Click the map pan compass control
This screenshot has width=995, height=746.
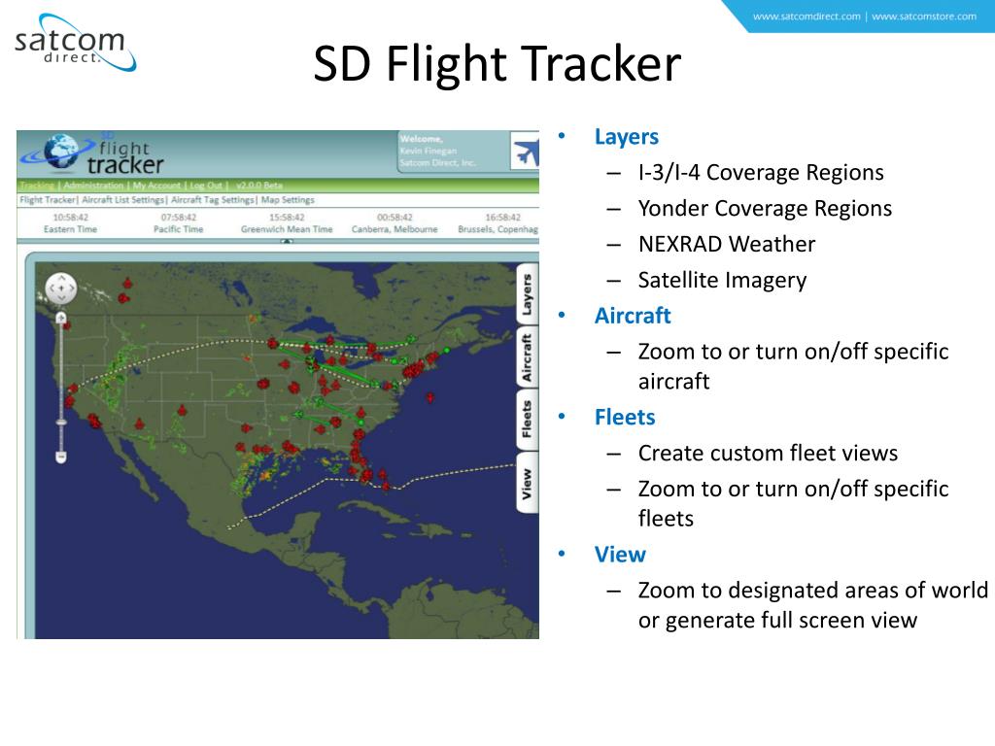click(x=61, y=288)
